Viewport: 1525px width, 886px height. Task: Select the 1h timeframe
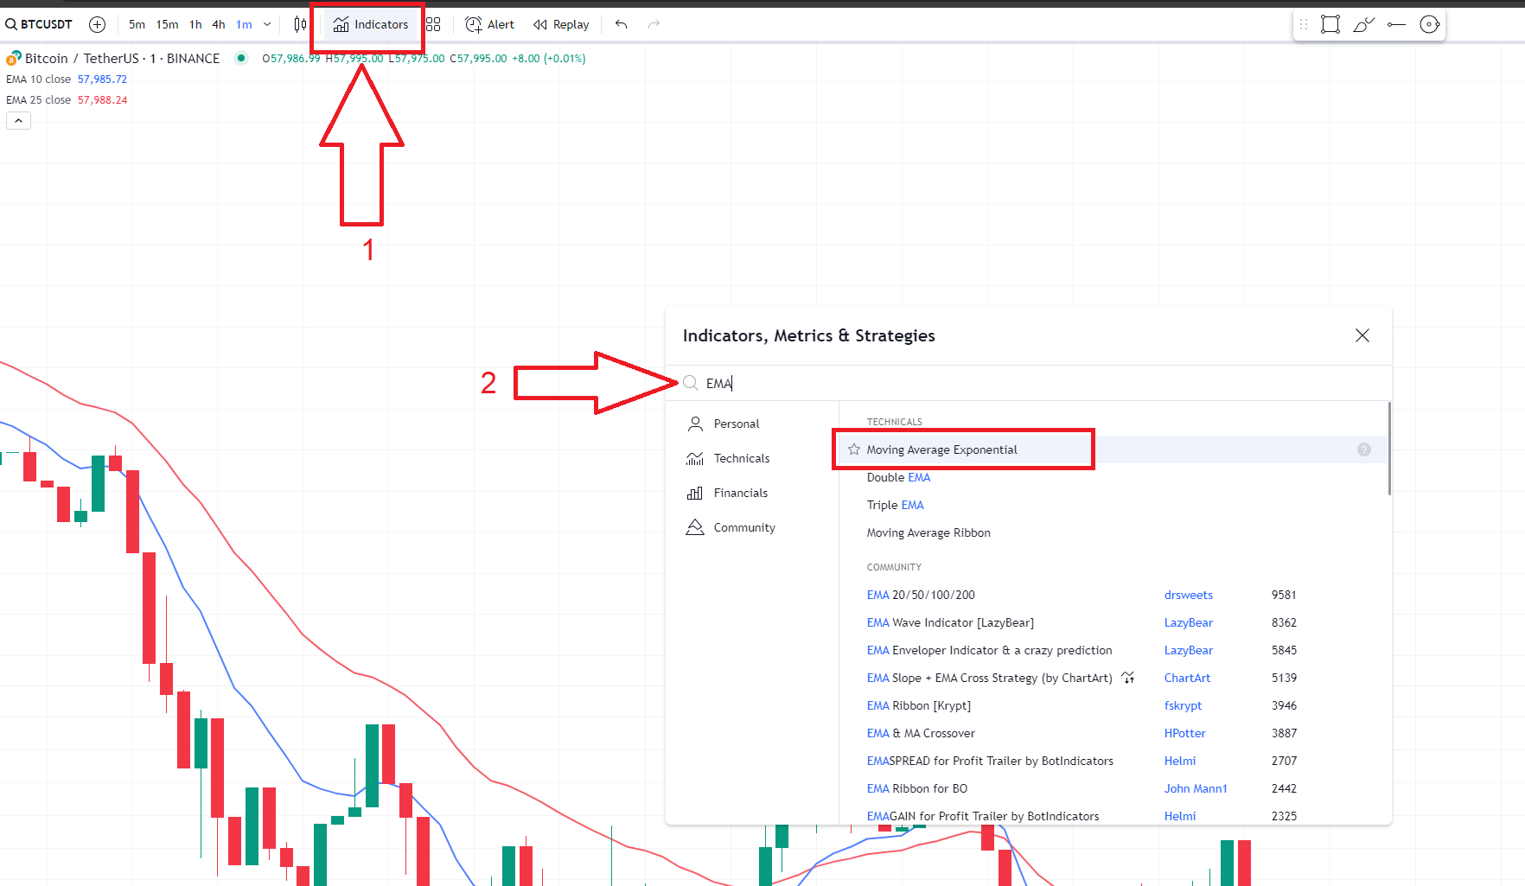pyautogui.click(x=195, y=24)
